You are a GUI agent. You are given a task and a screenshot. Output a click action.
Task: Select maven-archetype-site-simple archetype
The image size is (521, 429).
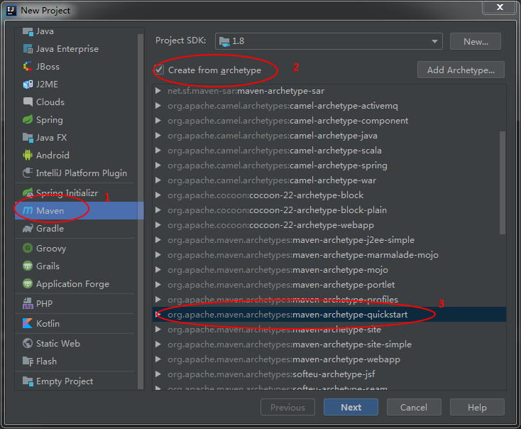point(329,344)
